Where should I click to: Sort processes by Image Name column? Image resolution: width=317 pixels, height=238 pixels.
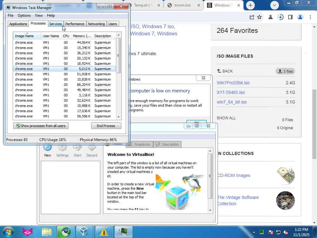click(x=27, y=36)
